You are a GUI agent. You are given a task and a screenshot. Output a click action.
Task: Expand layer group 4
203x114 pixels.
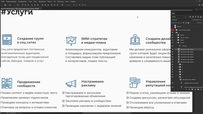[x=178, y=69]
